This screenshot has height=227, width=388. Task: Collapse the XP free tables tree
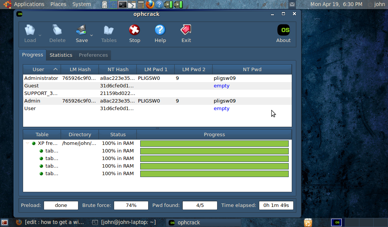pyautogui.click(x=27, y=143)
